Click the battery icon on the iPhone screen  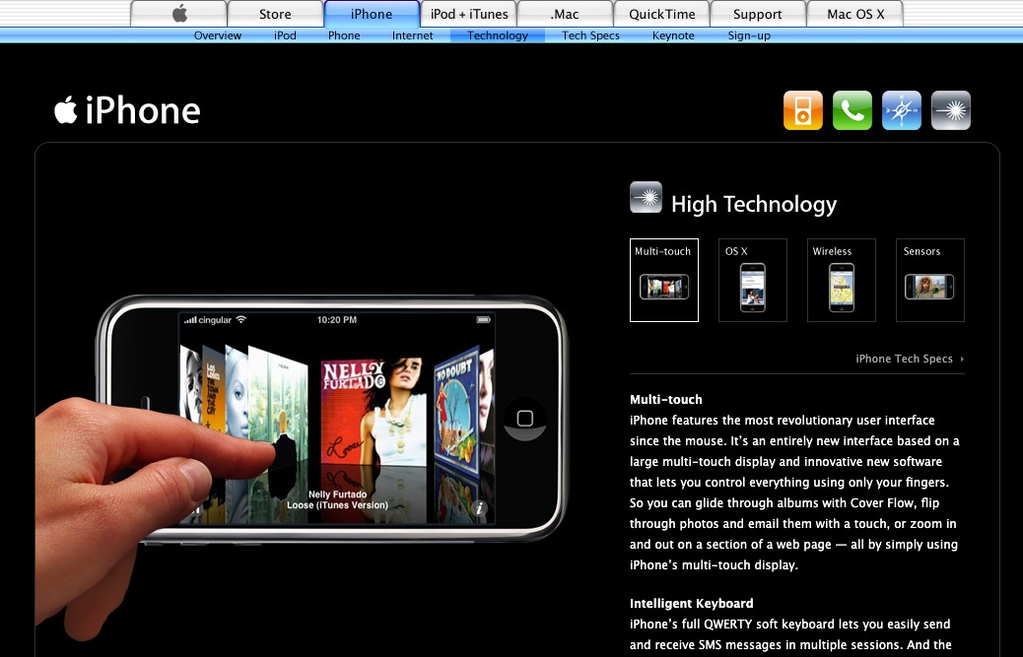point(484,319)
